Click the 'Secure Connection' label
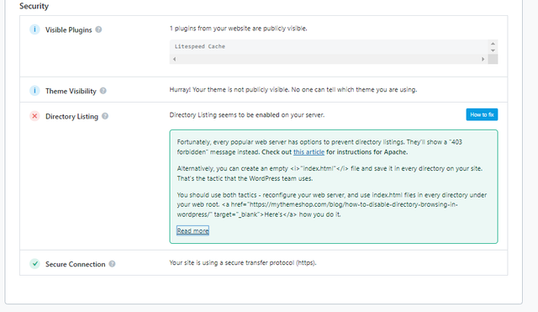Image resolution: width=538 pixels, height=312 pixels. tap(75, 264)
